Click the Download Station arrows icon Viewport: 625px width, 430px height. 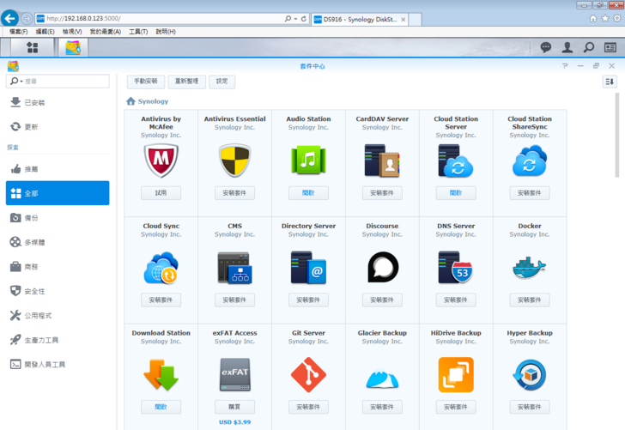(161, 375)
